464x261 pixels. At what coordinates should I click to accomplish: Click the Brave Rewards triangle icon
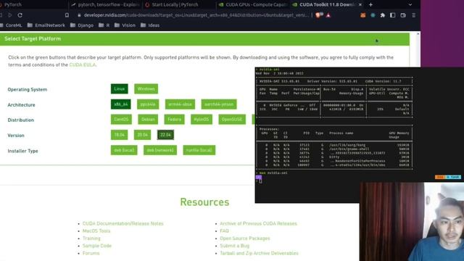(x=328, y=15)
